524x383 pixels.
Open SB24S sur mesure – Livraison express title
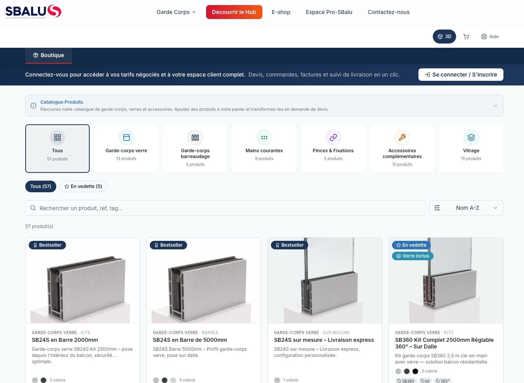pos(324,340)
